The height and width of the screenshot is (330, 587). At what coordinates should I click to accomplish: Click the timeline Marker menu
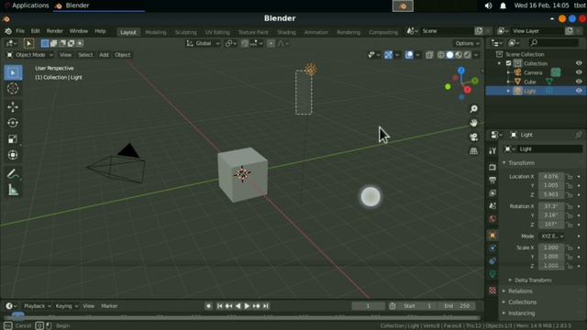point(109,306)
